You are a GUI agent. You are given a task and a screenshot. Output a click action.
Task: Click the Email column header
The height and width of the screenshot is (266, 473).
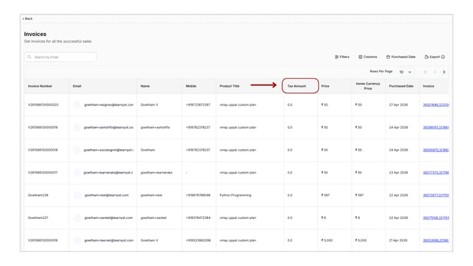tap(77, 86)
